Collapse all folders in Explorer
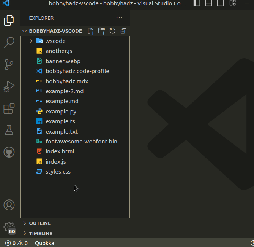 (x=123, y=31)
